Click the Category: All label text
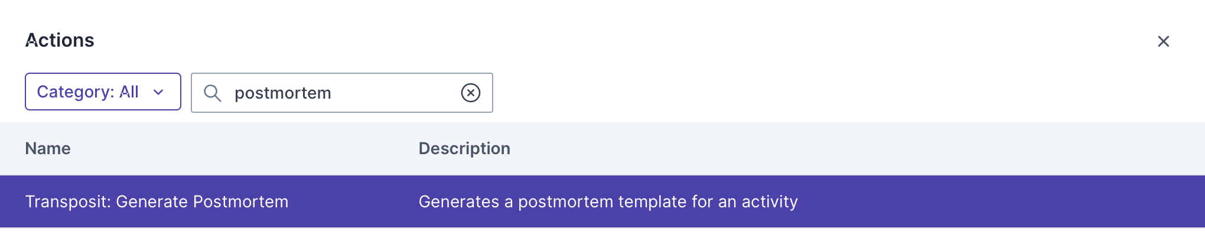Image resolution: width=1205 pixels, height=241 pixels. coord(87,92)
